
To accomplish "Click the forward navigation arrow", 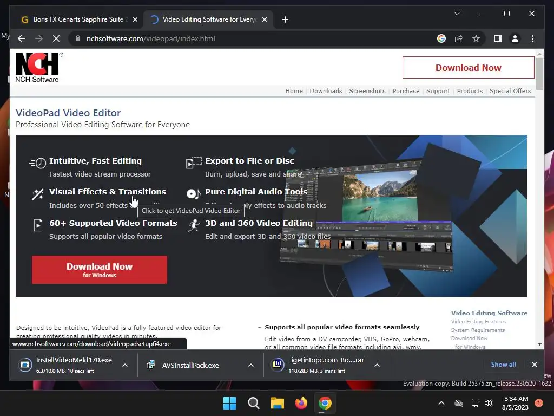I will coord(39,38).
